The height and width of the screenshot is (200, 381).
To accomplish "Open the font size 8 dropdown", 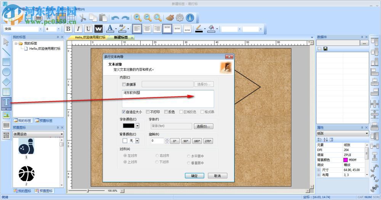I will (x=58, y=29).
